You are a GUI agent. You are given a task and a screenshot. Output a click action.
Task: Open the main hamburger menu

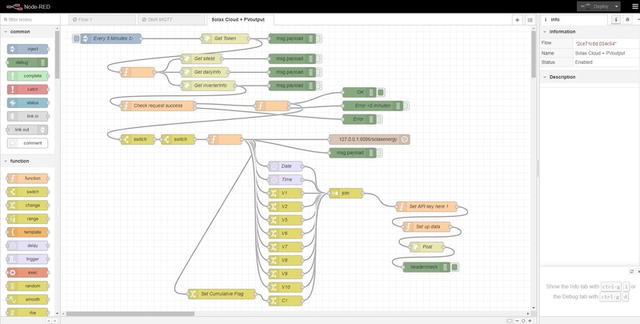pos(634,6)
